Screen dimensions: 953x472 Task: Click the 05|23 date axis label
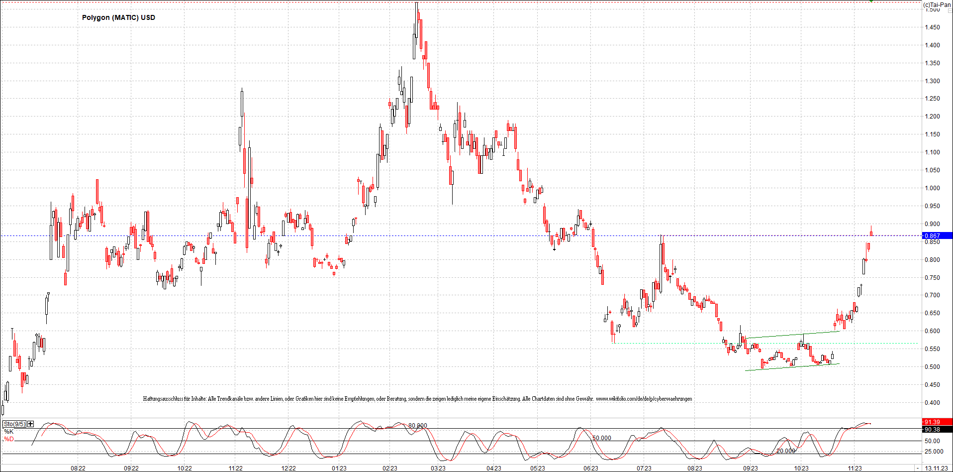(538, 468)
